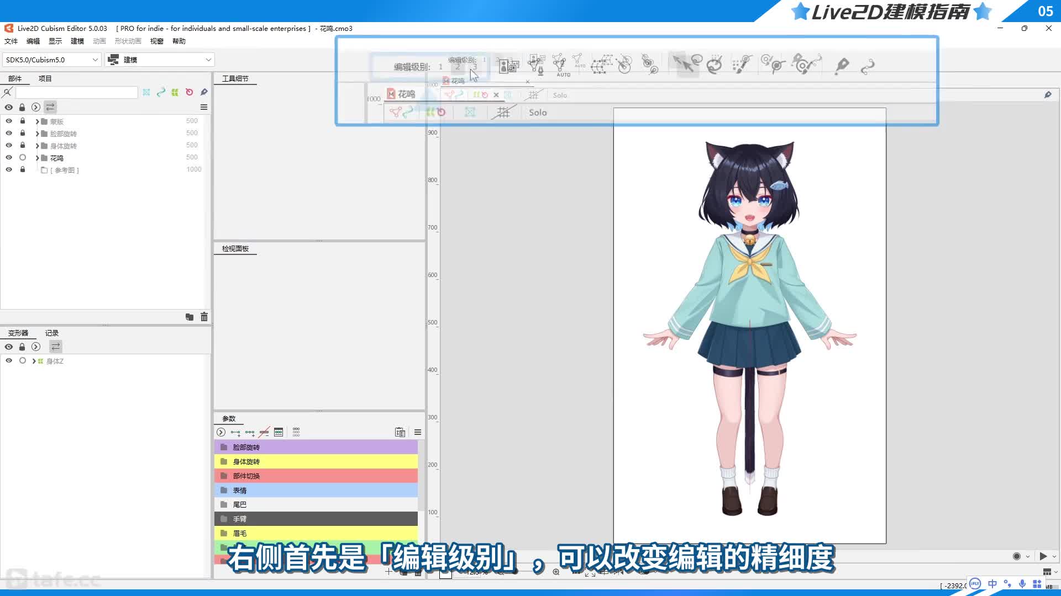The image size is (1061, 596).
Task: Select the dark pen tool in top toolbar
Action: (x=842, y=66)
